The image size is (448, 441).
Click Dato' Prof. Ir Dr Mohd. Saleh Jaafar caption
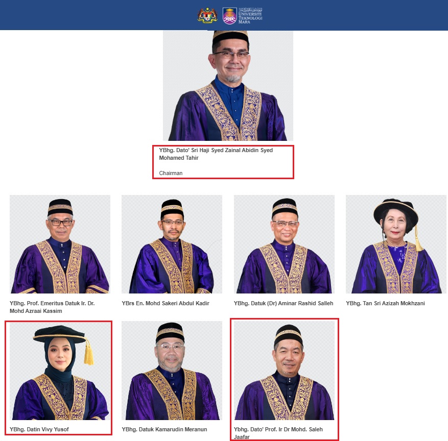pos(278,433)
